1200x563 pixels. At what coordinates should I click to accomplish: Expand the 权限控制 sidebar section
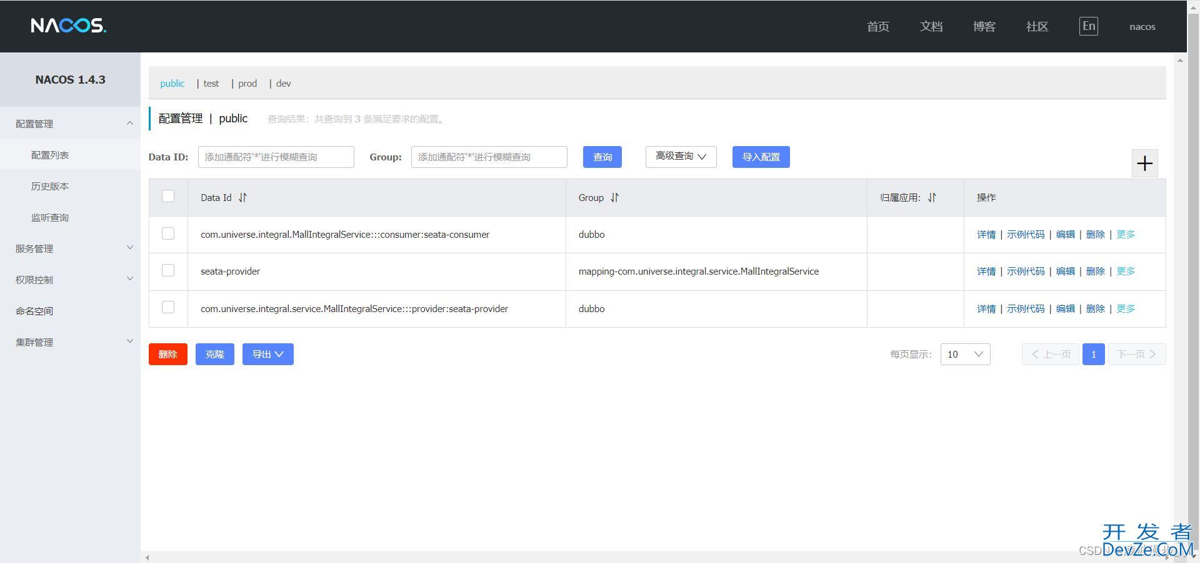(x=70, y=280)
